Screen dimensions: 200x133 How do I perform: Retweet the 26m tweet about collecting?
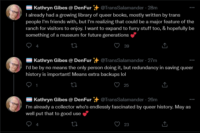click(74, 124)
